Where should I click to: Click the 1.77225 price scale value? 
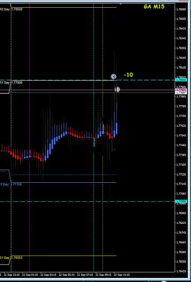tap(181, 174)
